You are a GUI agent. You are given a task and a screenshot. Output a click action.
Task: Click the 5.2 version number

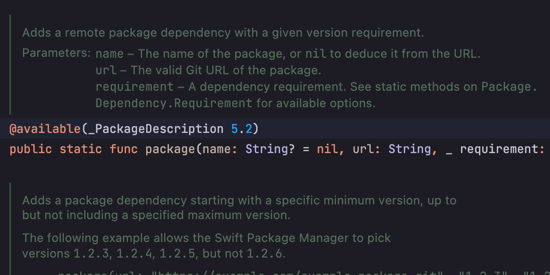242,129
